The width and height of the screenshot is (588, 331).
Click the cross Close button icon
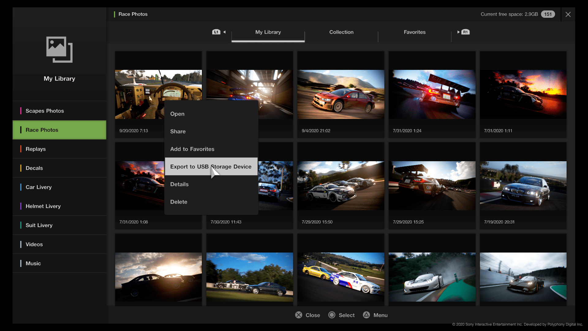tap(299, 315)
